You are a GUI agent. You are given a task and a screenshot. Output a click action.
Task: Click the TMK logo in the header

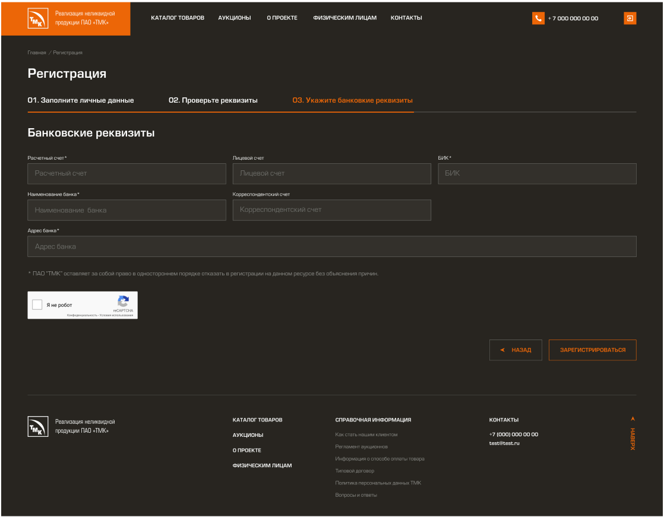click(37, 18)
